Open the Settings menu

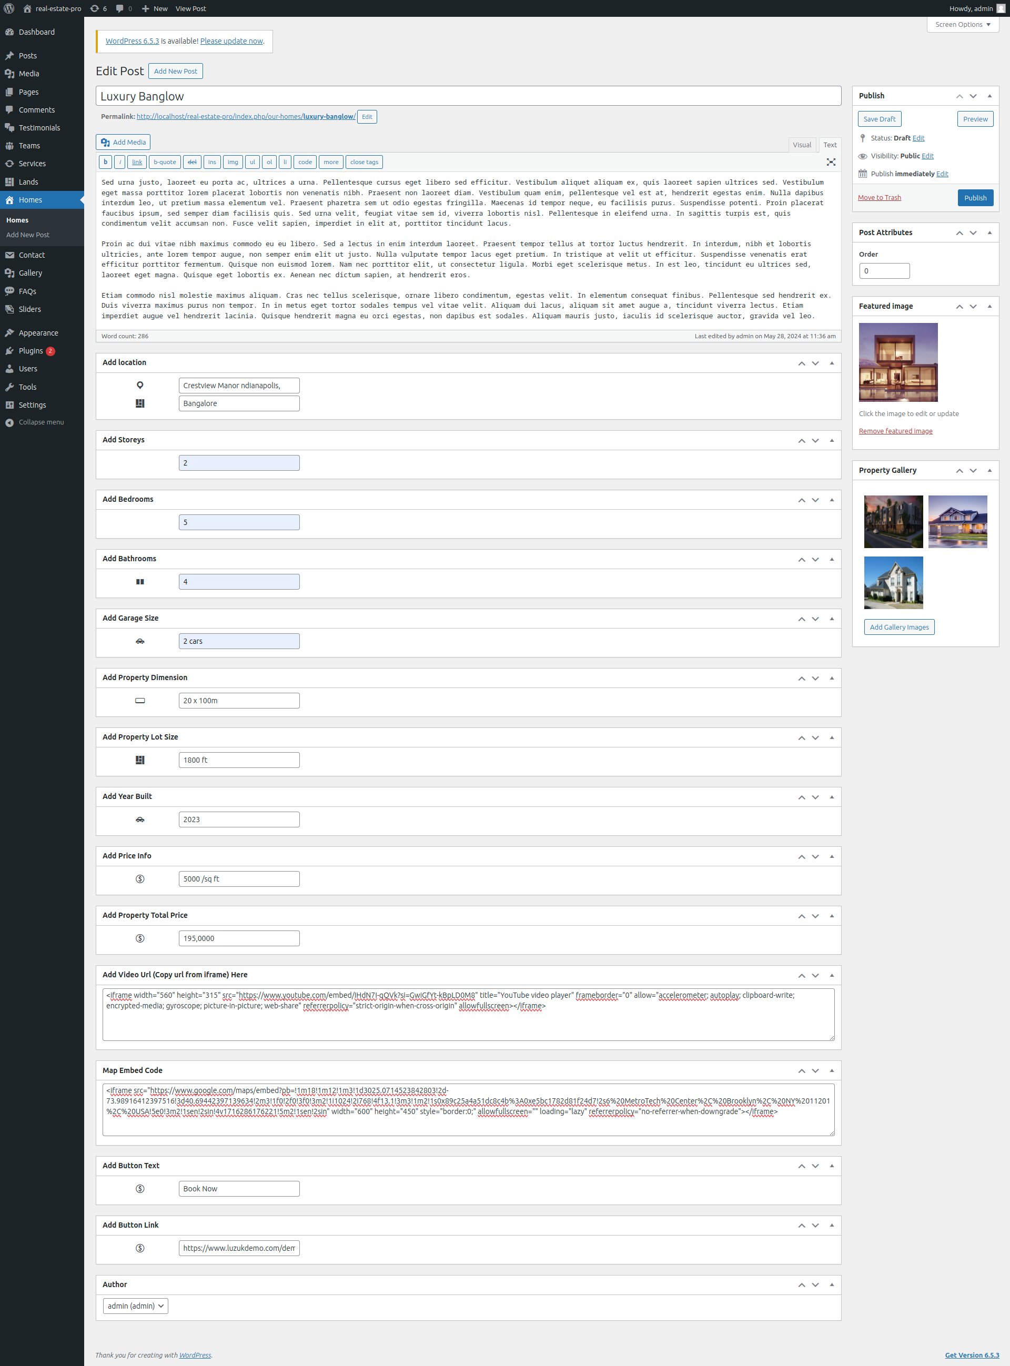32,405
